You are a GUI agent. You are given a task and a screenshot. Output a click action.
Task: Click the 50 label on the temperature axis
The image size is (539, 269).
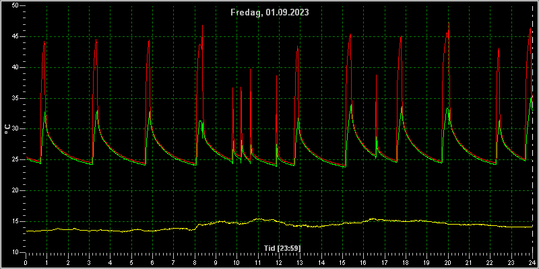15,6
